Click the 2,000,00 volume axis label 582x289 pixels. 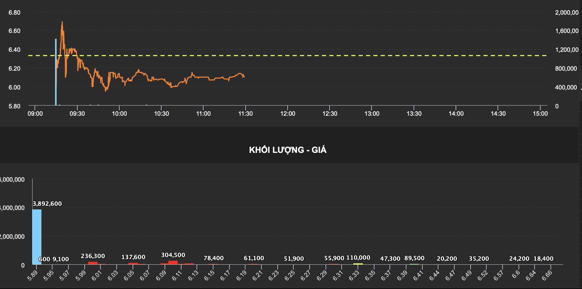coord(567,13)
